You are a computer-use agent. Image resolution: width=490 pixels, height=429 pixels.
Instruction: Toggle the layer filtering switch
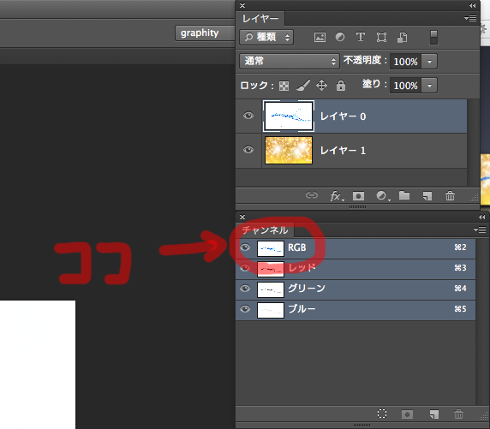pyautogui.click(x=433, y=37)
